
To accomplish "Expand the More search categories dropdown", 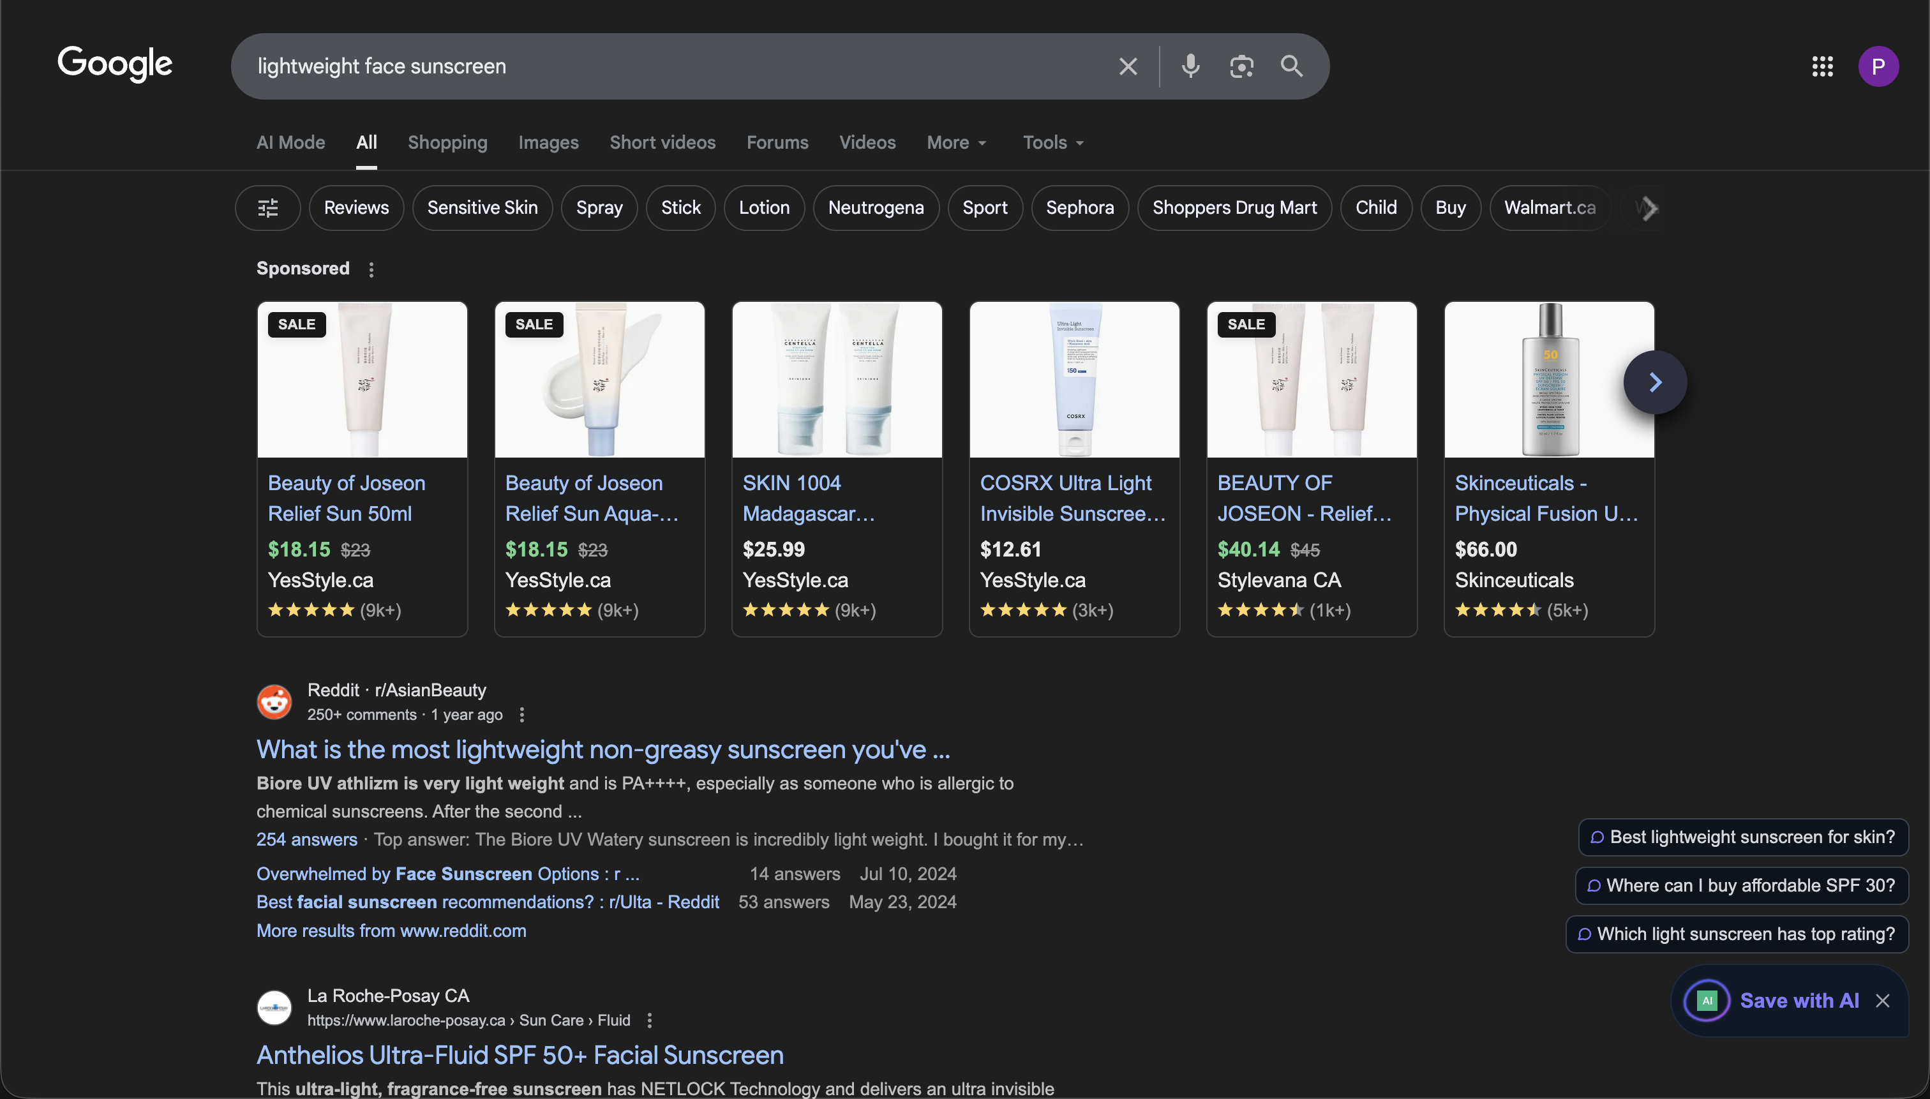I will pyautogui.click(x=956, y=143).
